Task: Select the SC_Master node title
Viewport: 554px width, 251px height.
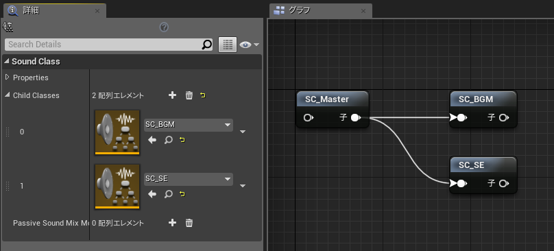Action: pos(327,99)
